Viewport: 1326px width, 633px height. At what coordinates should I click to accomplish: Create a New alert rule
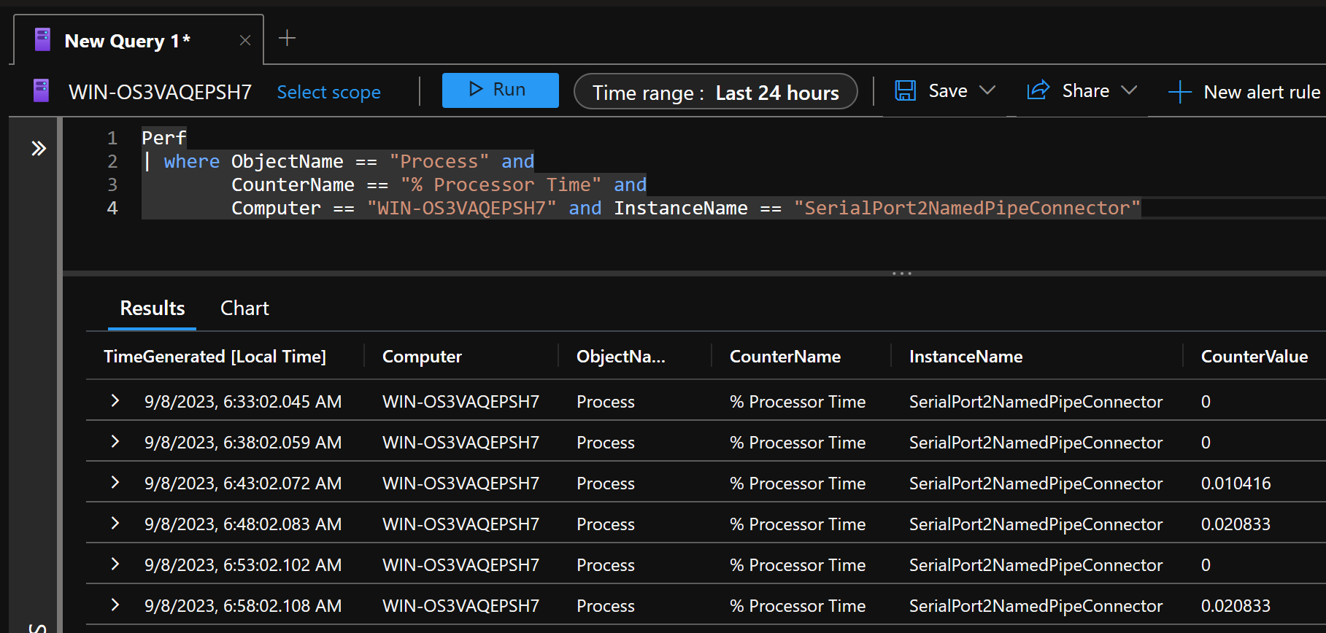[1245, 92]
